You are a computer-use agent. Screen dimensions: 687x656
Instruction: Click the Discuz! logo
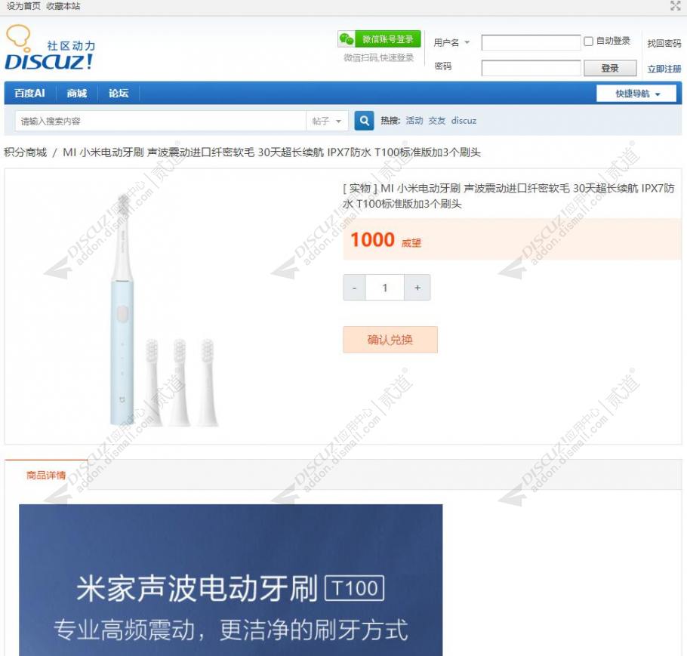(x=50, y=48)
